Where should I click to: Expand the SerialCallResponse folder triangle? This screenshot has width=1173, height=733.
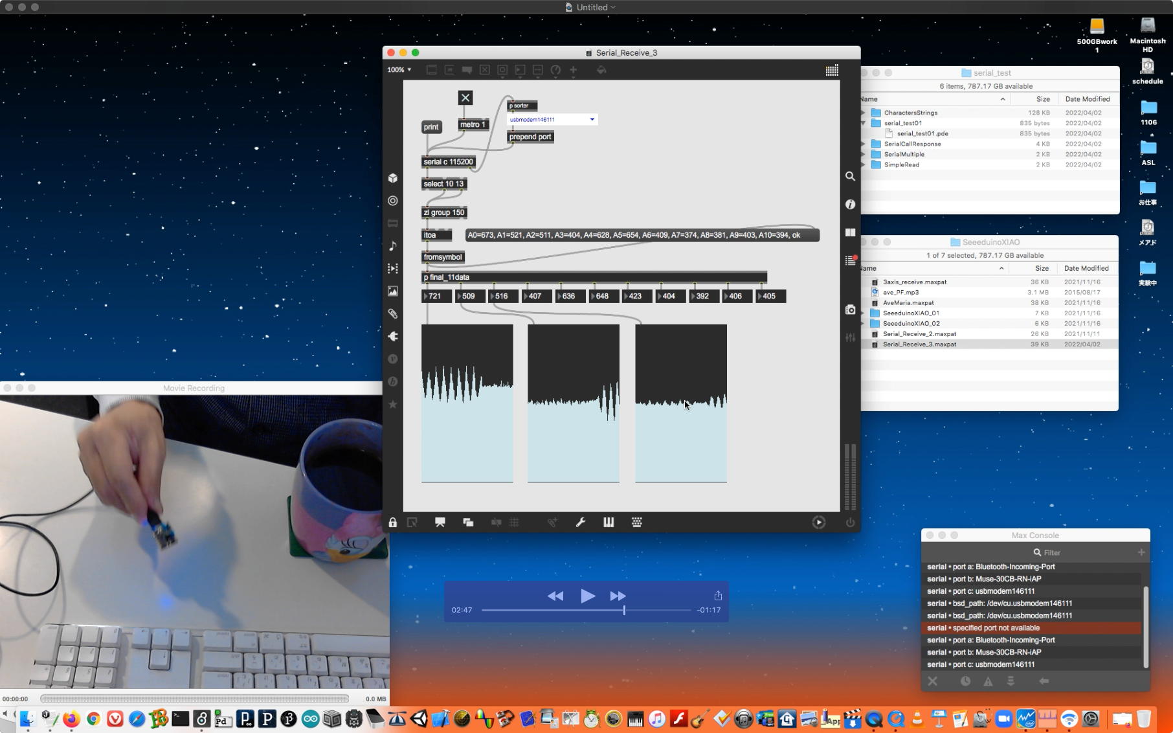tap(864, 144)
